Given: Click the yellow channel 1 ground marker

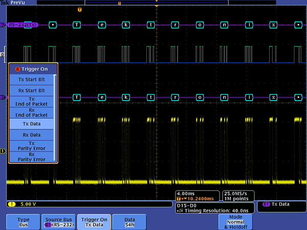Looking at the screenshot, I should (3, 151).
